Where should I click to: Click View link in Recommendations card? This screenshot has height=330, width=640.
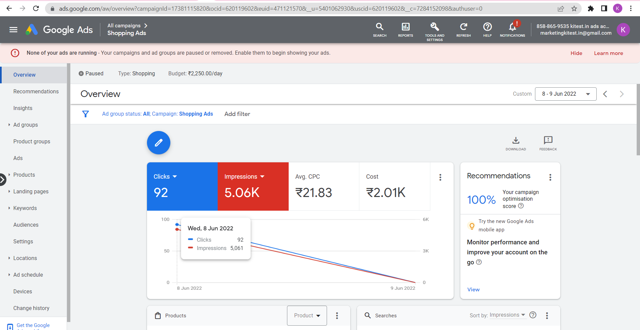pos(473,289)
